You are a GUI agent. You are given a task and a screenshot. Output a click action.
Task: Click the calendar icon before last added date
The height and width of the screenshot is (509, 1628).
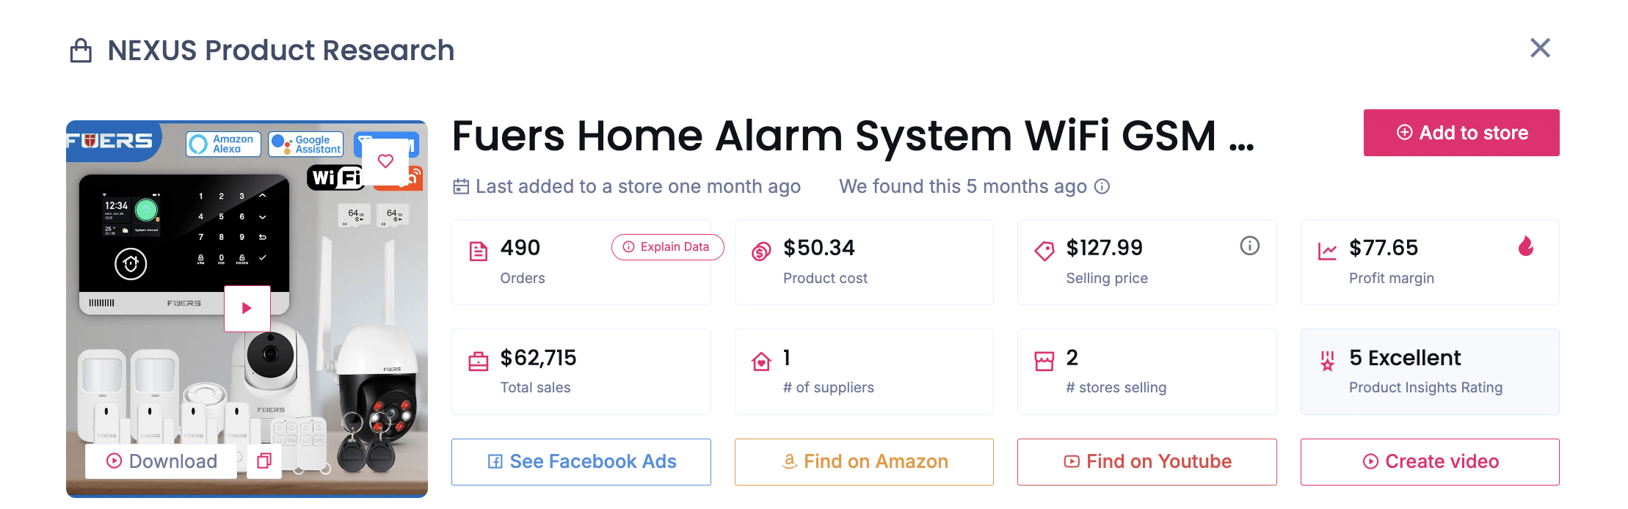point(461,186)
